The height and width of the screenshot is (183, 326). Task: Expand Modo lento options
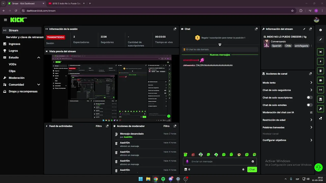pyautogui.click(x=311, y=83)
